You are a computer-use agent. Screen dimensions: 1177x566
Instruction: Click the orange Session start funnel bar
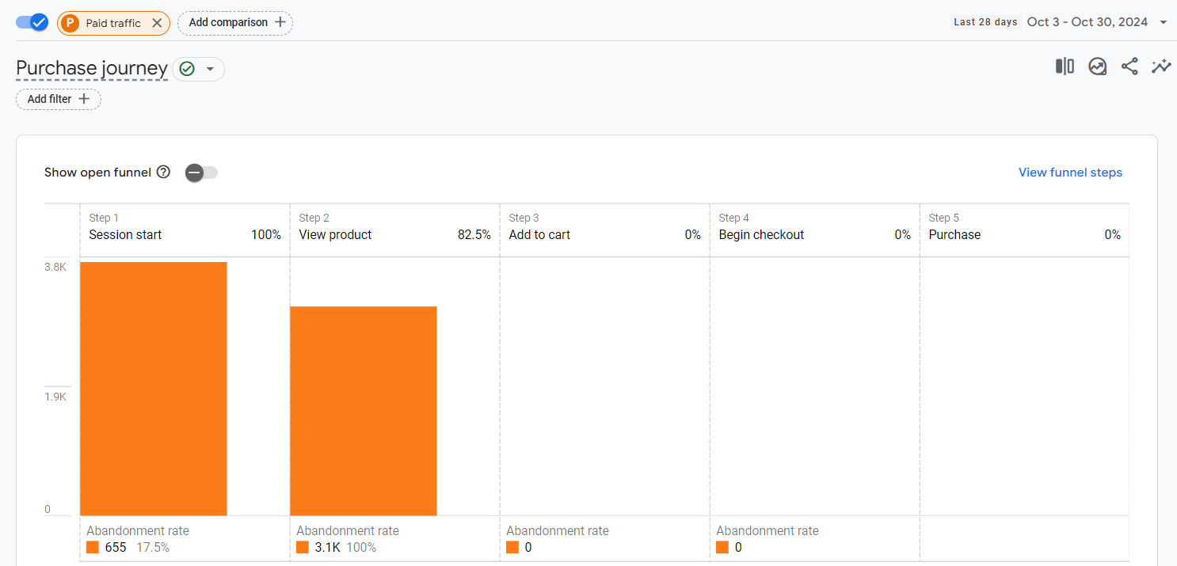pos(154,388)
